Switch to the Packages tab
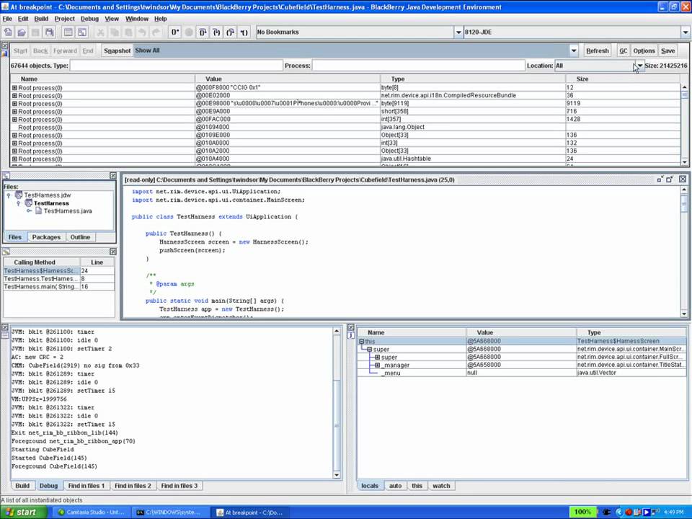The width and height of the screenshot is (692, 519). pyautogui.click(x=46, y=236)
